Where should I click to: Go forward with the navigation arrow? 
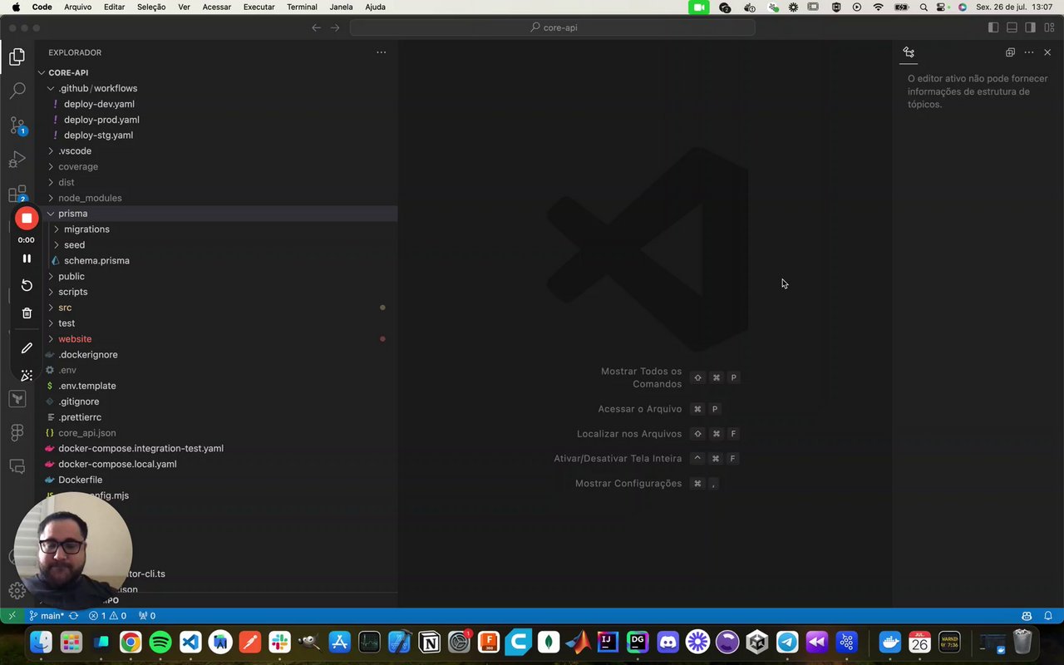click(x=335, y=27)
